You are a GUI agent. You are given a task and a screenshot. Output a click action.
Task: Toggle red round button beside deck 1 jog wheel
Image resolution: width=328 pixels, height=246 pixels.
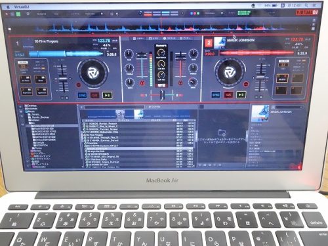[78, 85]
